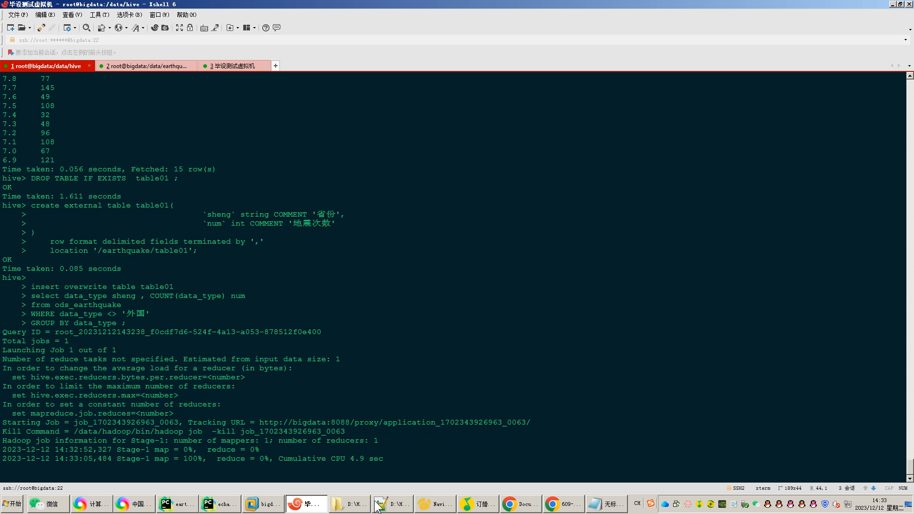Click the New Session toolbar icon

click(x=10, y=28)
